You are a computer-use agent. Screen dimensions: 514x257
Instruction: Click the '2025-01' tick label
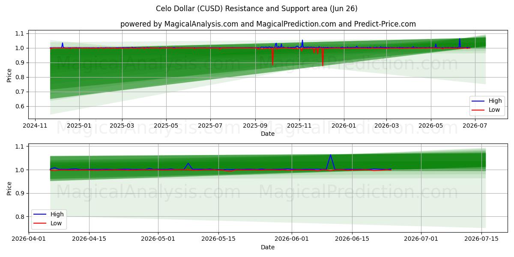79,126
